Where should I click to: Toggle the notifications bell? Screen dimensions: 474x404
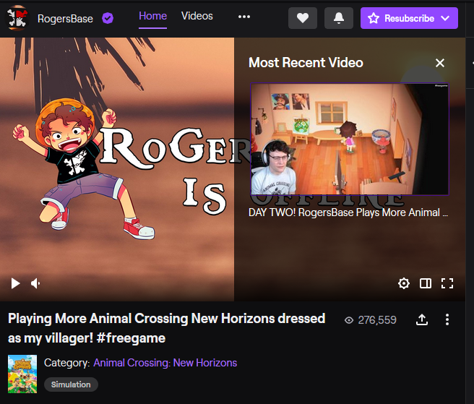click(x=339, y=18)
